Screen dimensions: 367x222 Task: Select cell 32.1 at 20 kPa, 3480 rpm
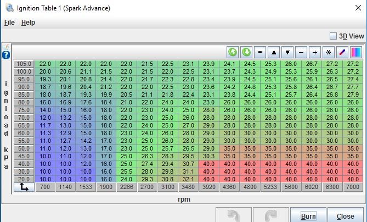188,179
